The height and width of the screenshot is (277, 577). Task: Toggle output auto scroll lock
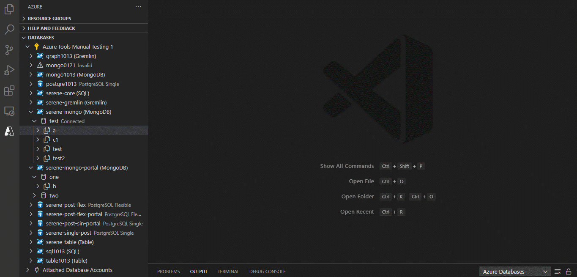pyautogui.click(x=569, y=272)
